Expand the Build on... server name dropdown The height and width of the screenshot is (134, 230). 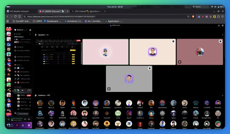27,30
